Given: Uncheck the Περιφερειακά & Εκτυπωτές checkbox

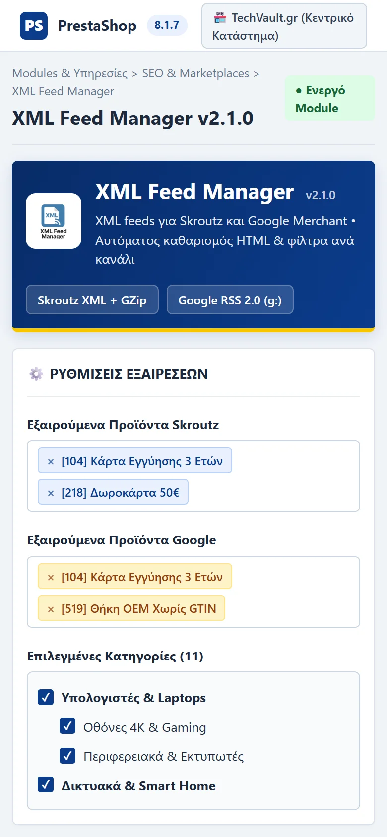Looking at the screenshot, I should 67,756.
